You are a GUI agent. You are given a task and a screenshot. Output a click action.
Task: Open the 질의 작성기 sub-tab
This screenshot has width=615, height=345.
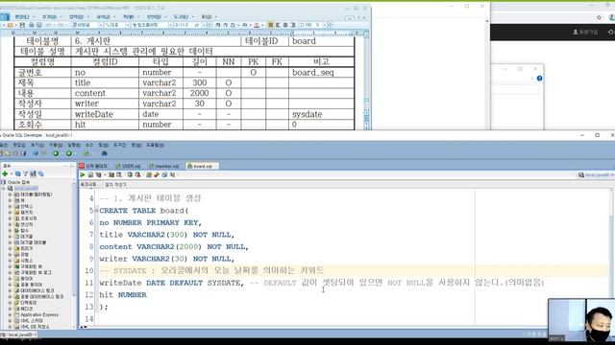point(115,184)
